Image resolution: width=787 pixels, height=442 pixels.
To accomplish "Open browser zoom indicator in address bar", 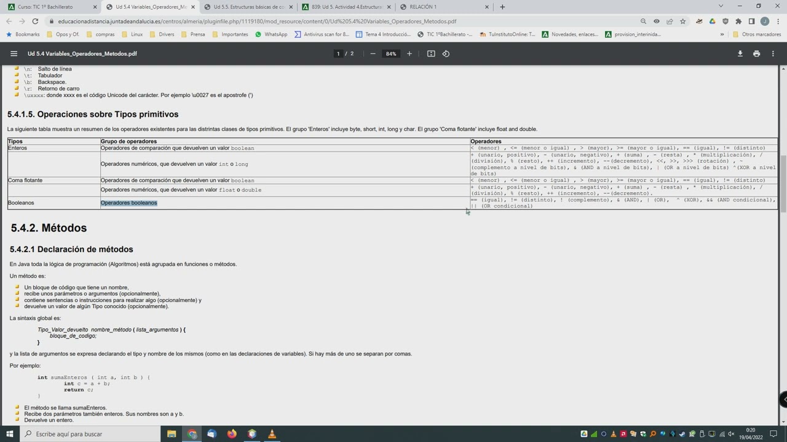I will click(x=643, y=21).
